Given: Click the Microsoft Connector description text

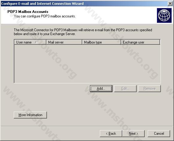Looking at the screenshot, I should click(83, 32).
